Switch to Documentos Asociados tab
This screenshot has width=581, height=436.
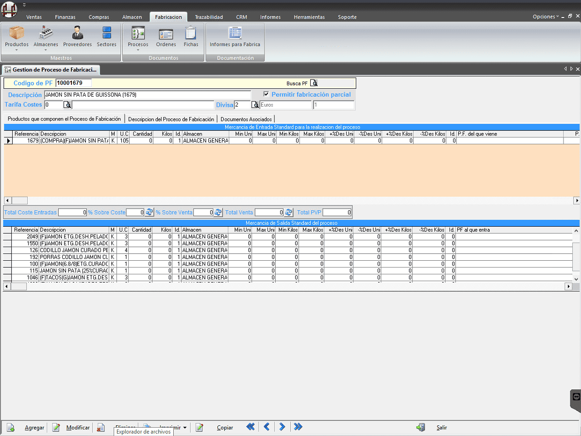(x=246, y=119)
